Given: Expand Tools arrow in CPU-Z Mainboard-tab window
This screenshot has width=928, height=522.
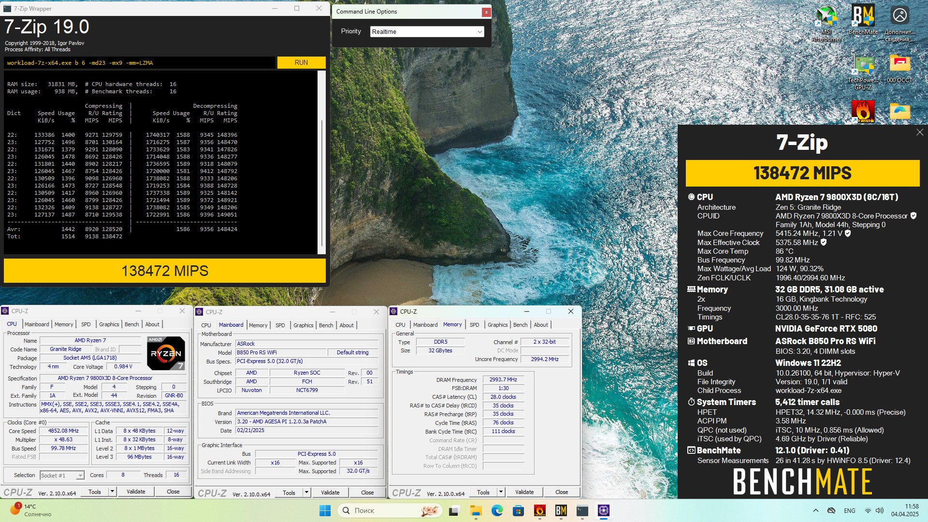Looking at the screenshot, I should pos(306,493).
